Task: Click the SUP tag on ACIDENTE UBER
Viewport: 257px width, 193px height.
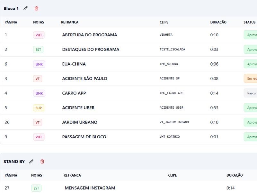Action: [x=39, y=108]
